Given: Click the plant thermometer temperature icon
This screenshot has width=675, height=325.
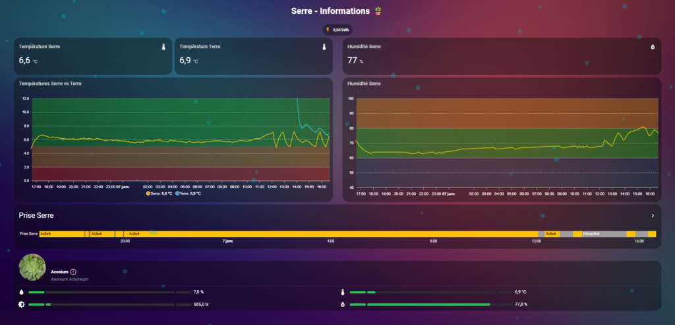Looking at the screenshot, I should click(343, 291).
